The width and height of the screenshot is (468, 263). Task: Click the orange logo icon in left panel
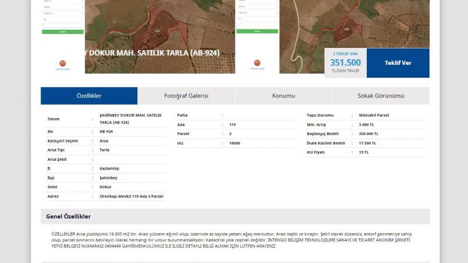click(x=63, y=63)
